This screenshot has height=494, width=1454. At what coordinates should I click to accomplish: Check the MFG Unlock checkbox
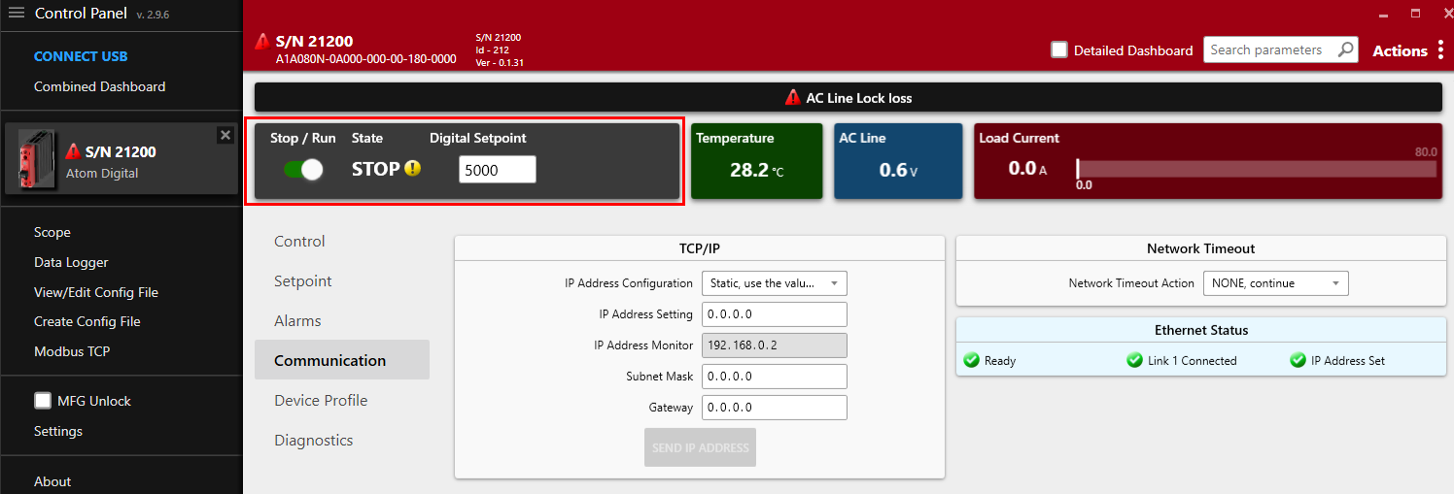point(43,401)
